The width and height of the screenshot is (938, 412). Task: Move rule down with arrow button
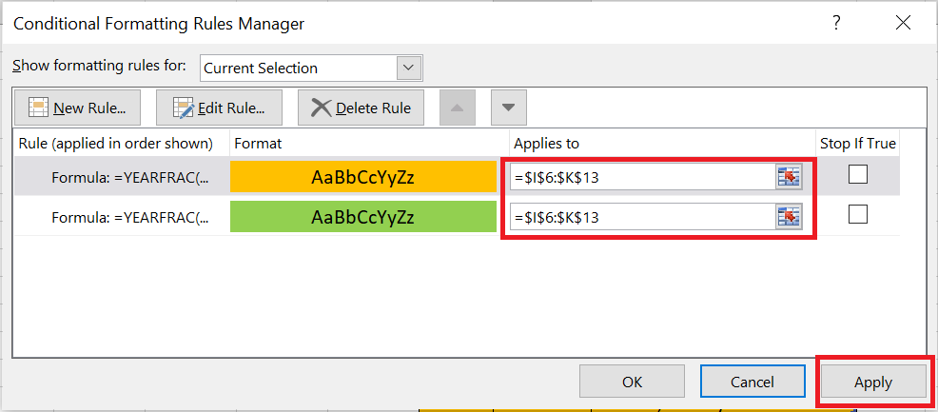click(508, 108)
